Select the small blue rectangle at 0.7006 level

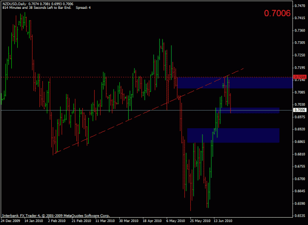point(247,111)
